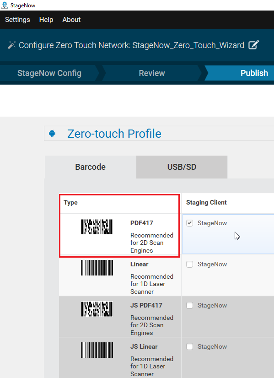Open the Help menu
This screenshot has height=378, width=274.
point(46,20)
